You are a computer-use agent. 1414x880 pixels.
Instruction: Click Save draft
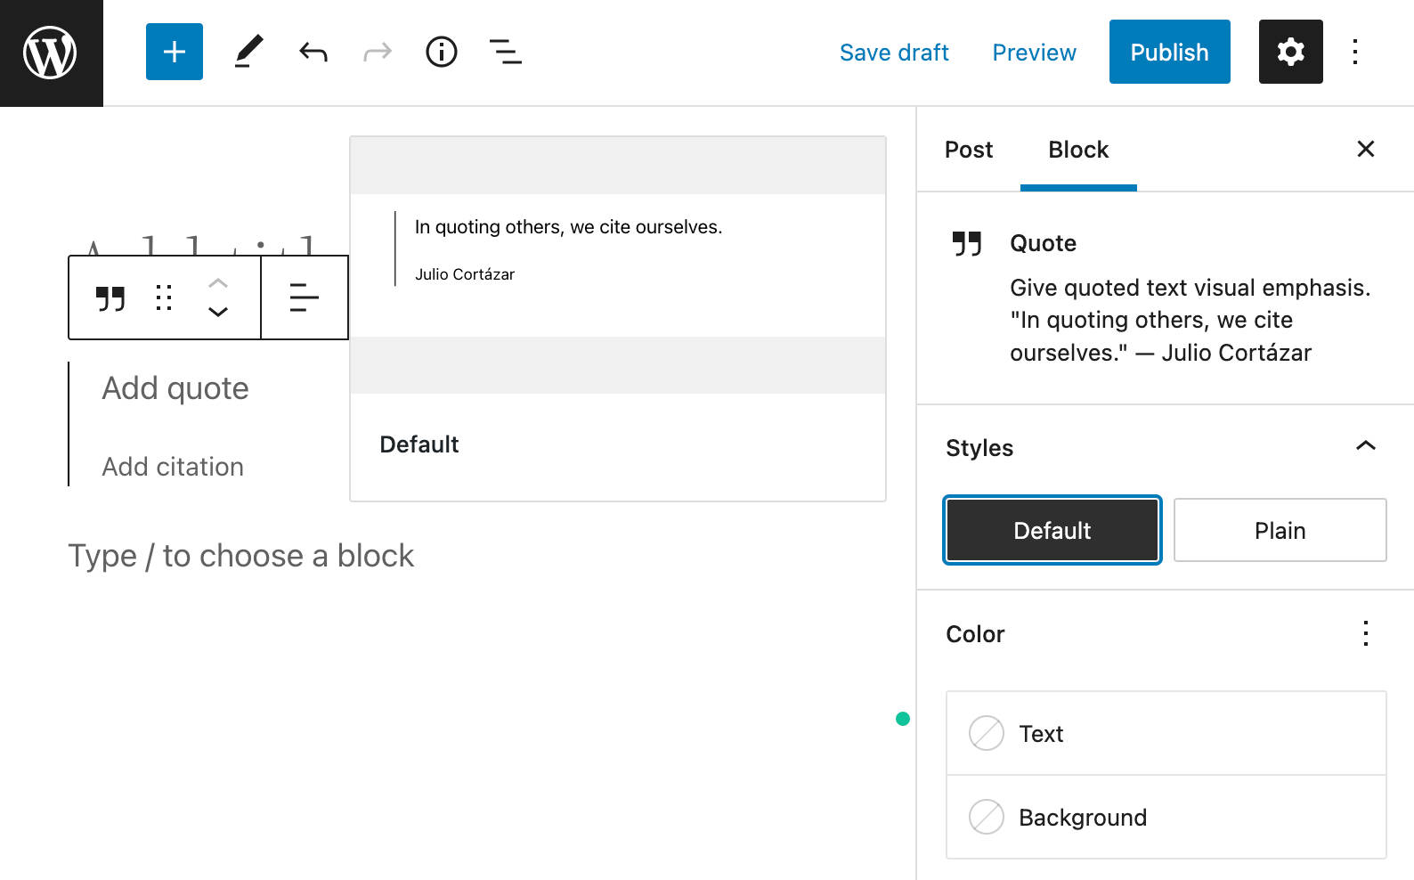(894, 53)
